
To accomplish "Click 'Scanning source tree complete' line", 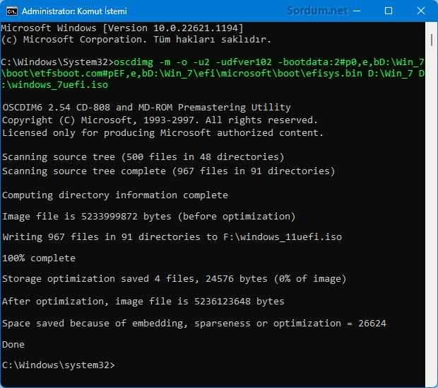I will point(168,171).
